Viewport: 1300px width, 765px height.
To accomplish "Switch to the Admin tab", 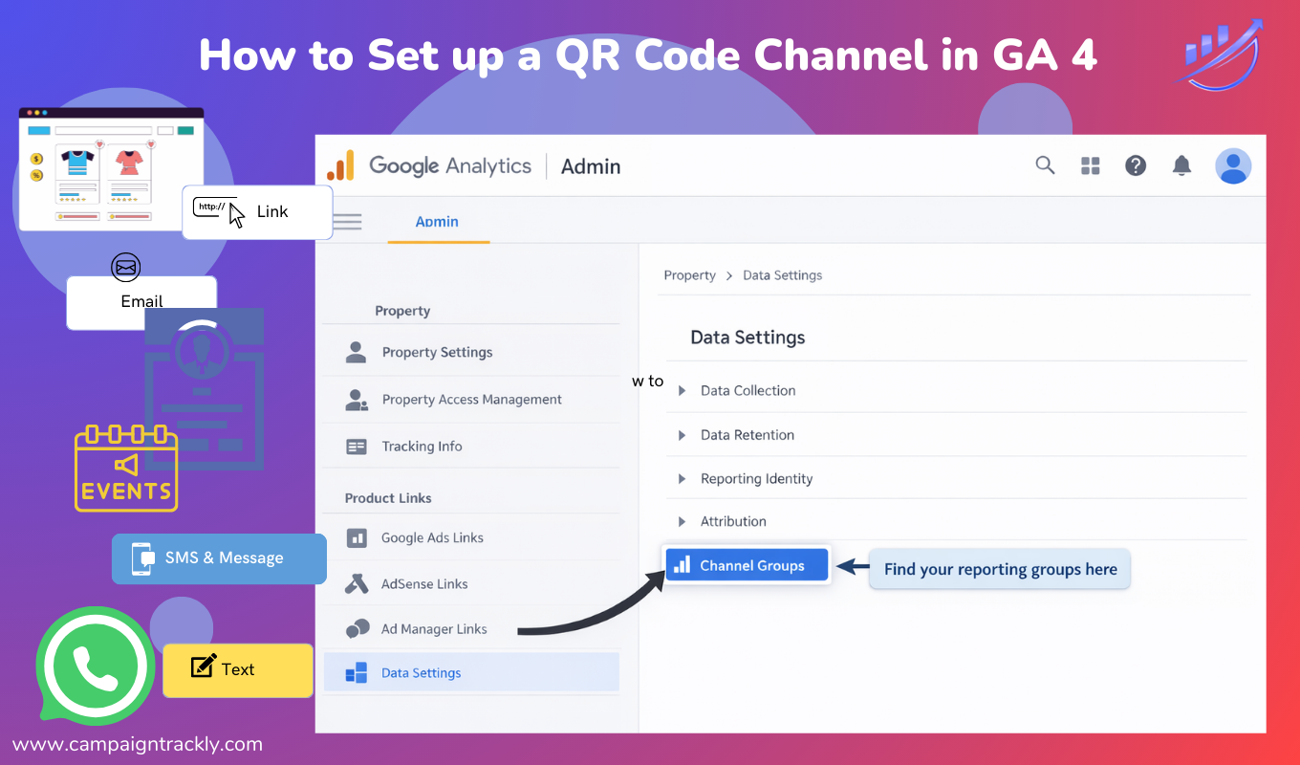I will click(437, 222).
